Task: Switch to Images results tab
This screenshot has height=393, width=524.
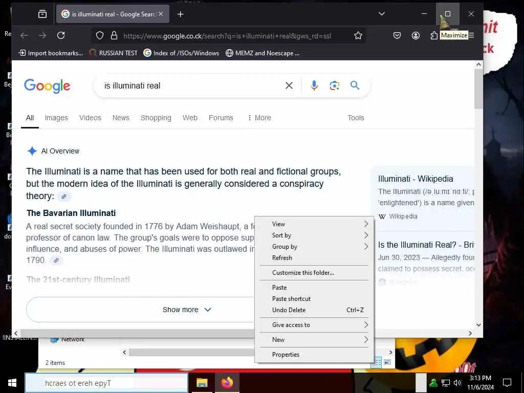Action: [56, 118]
